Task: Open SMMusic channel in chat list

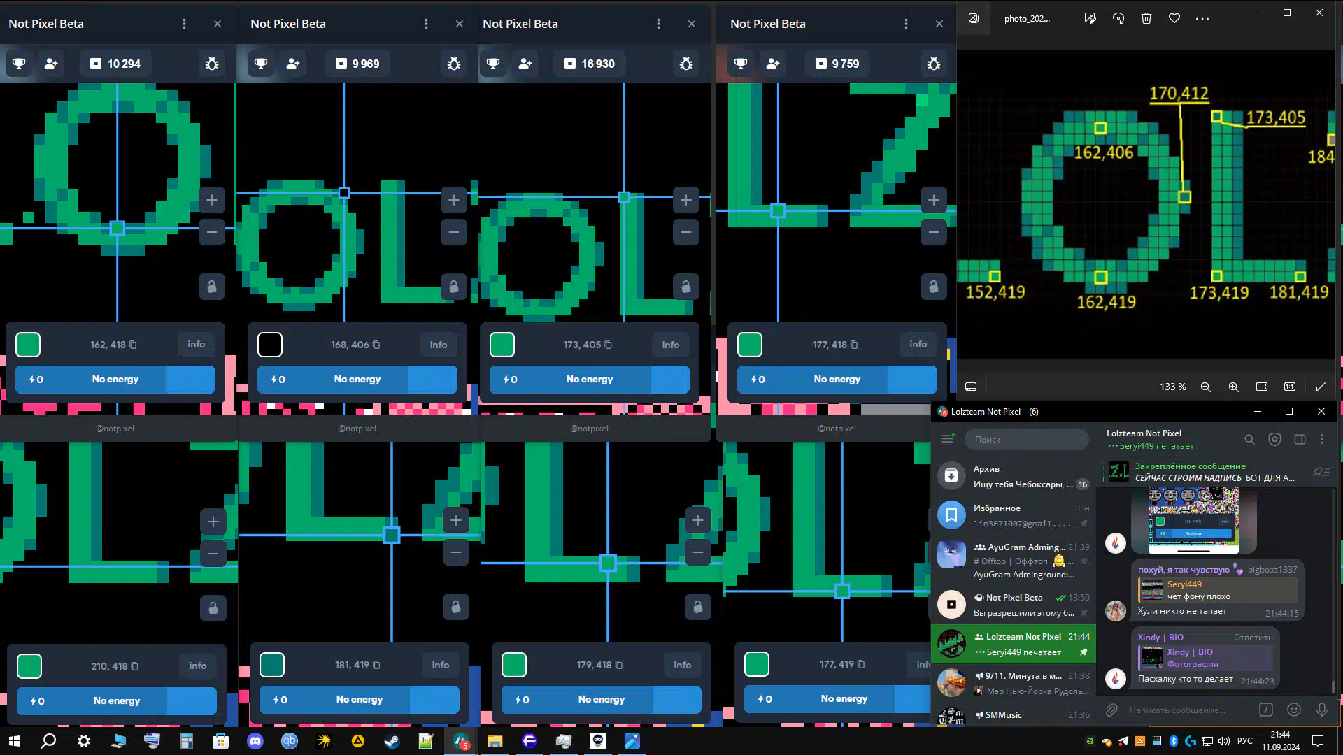Action: pyautogui.click(x=1013, y=715)
